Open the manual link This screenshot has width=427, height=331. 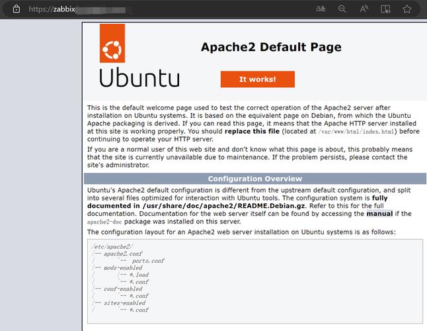[x=379, y=213]
